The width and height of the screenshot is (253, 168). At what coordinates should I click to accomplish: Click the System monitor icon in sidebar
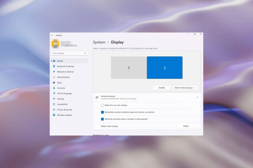pos(54,61)
